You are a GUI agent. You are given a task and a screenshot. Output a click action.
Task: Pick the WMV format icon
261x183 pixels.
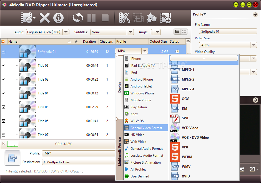tap(175, 166)
